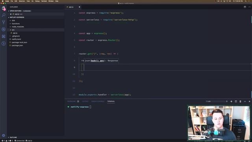
Task: Add a new terminal with plus icon
Action: (x=231, y=101)
